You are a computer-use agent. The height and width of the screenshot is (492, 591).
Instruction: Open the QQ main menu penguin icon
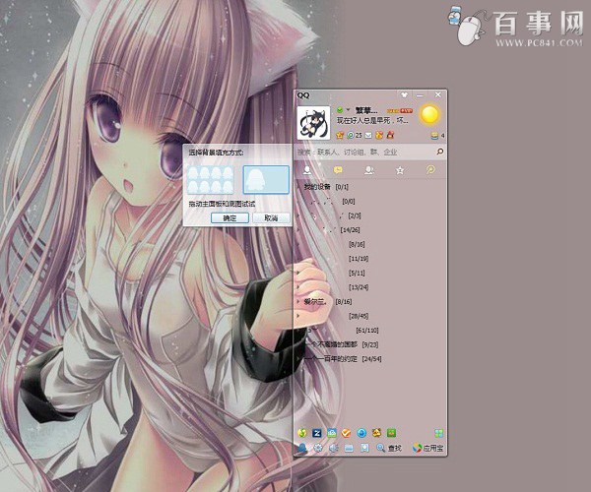pos(302,448)
